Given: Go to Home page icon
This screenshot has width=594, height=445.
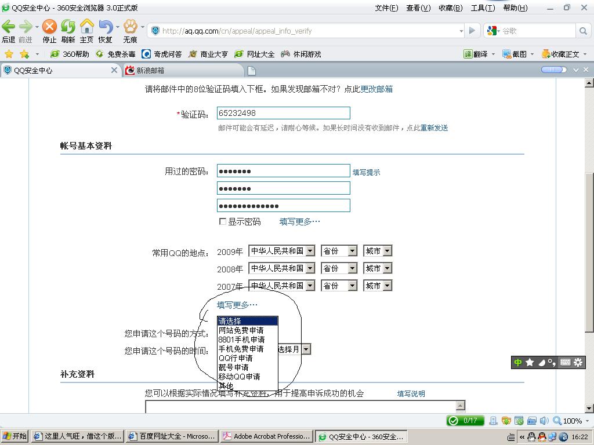Looking at the screenshot, I should click(87, 27).
